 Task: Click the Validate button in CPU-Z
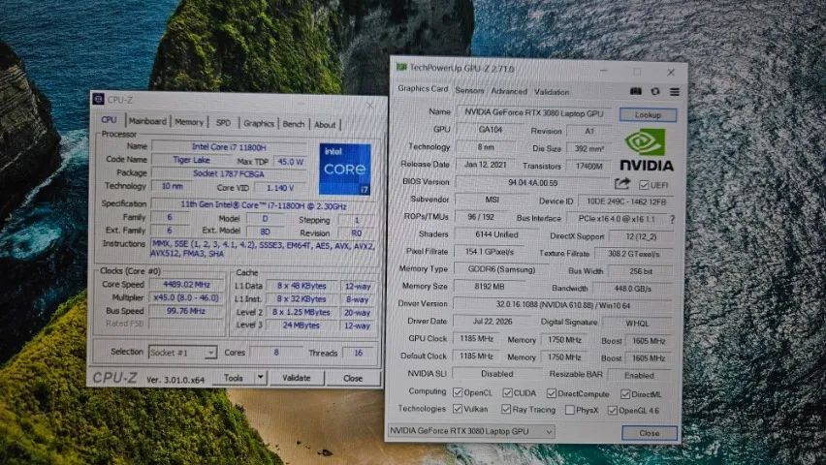tap(297, 378)
